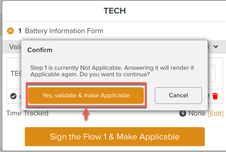The width and height of the screenshot is (226, 152).
Task: Cancel the Confirm dialog
Action: pyautogui.click(x=178, y=95)
